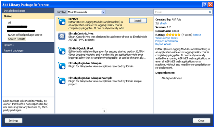Screen dimensions: 215x128
Task: Click the Elmah plugin for Glimpse icon
Action: click(x=62, y=66)
